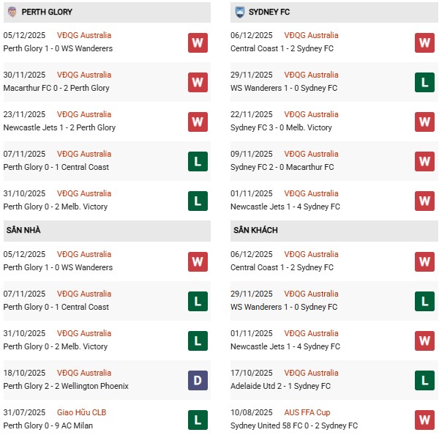439x435 pixels.
Task: Click the L badge for AC Milan friendly
Action: coord(198,420)
